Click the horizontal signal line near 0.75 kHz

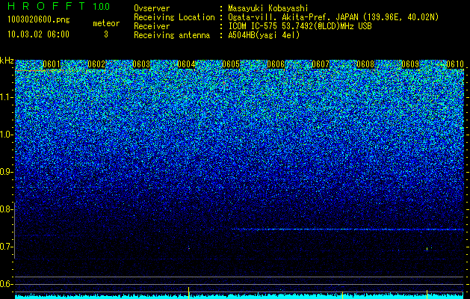[347, 229]
